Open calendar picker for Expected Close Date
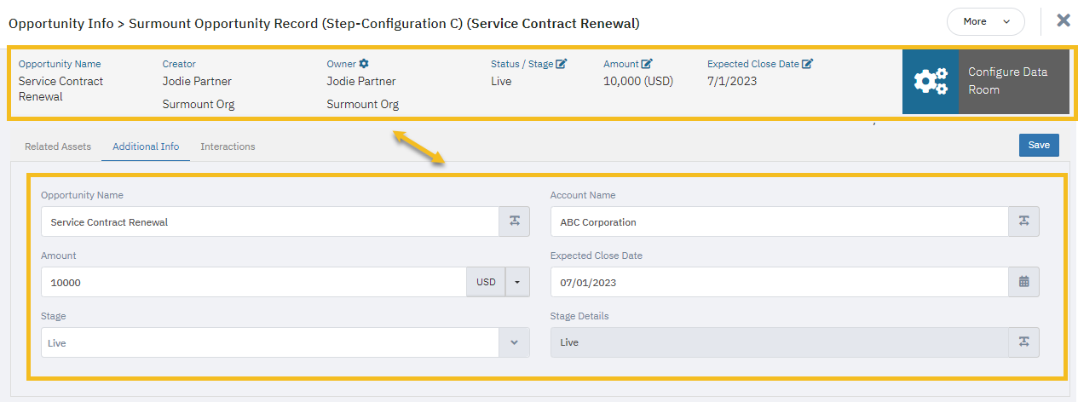Screen dimensions: 1078x402 click(1023, 282)
